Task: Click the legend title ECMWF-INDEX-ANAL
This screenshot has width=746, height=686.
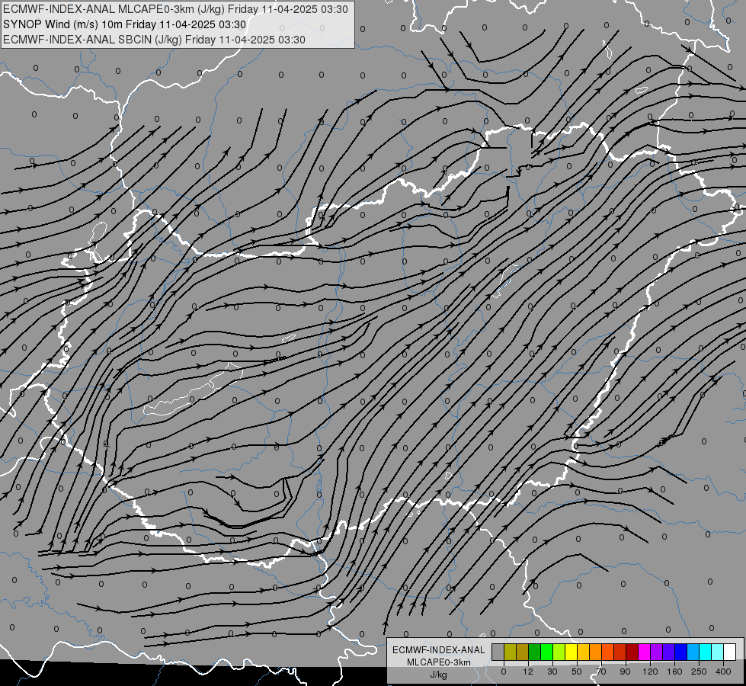Action: click(x=438, y=650)
